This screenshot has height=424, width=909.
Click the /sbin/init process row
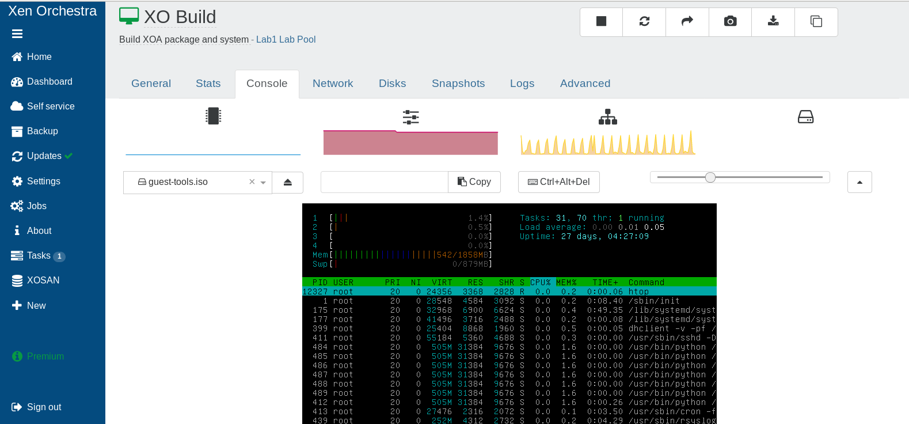click(509, 301)
